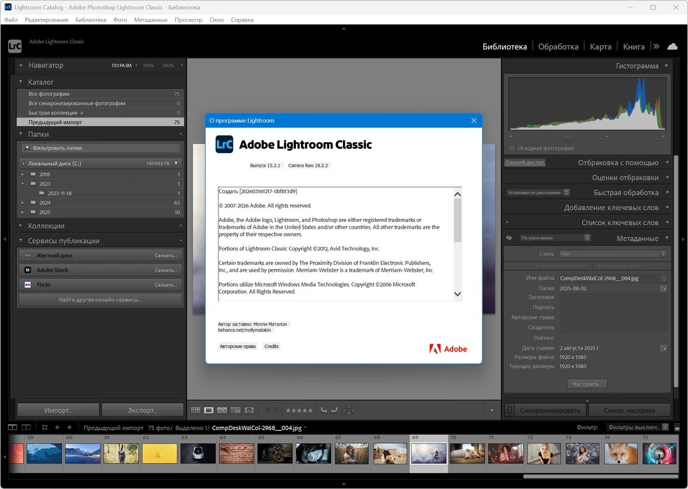Click the cloud sync status icon
This screenshot has height=489, width=688.
pyautogui.click(x=672, y=46)
